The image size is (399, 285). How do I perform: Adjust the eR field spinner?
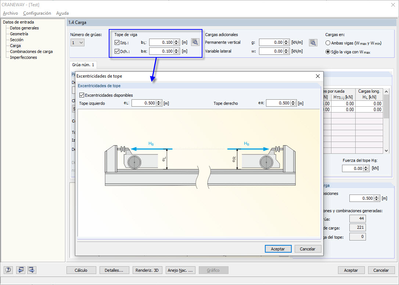coord(294,103)
